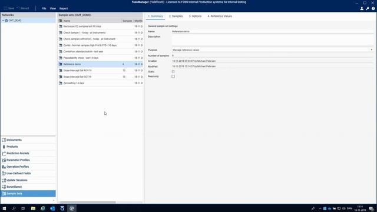This screenshot has width=377, height=212.
Task: Open the File menu
Action: 44,8
